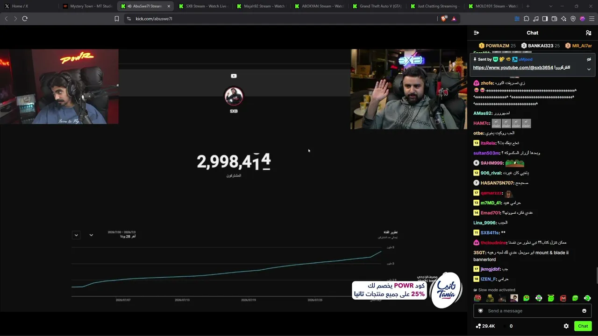This screenshot has width=598, height=336.
Task: Open the tab search dropdown arrow
Action: click(x=551, y=6)
